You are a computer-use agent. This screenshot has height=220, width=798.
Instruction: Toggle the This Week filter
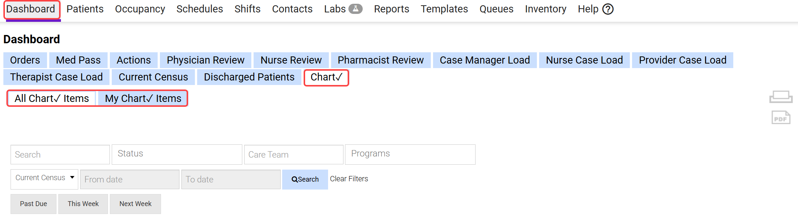coord(83,204)
